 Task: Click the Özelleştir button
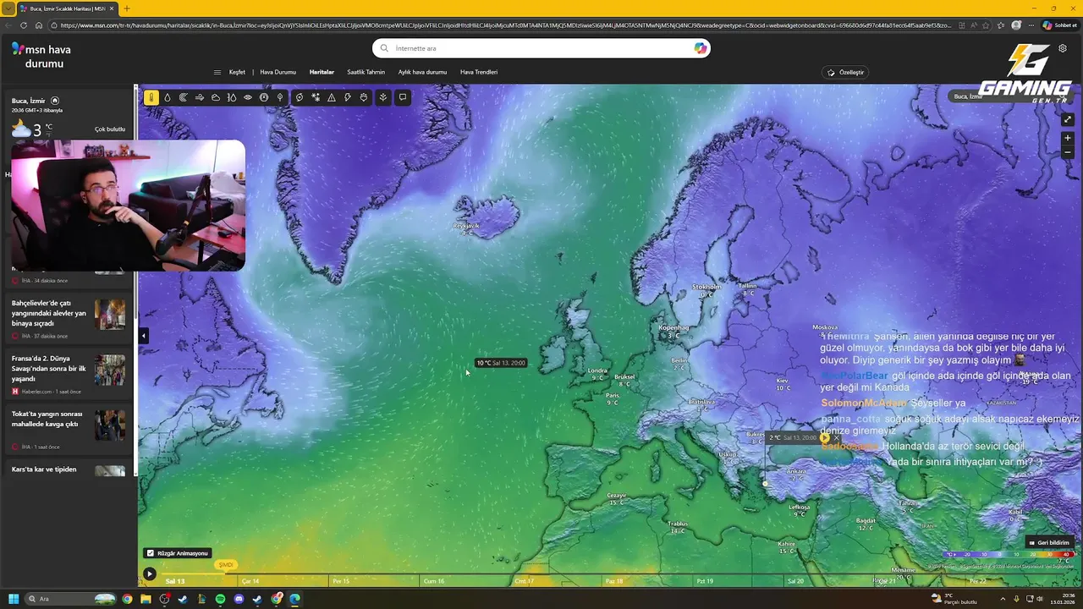click(x=846, y=72)
